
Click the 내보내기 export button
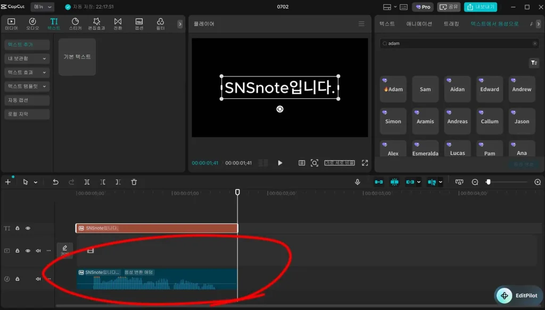[x=481, y=7]
